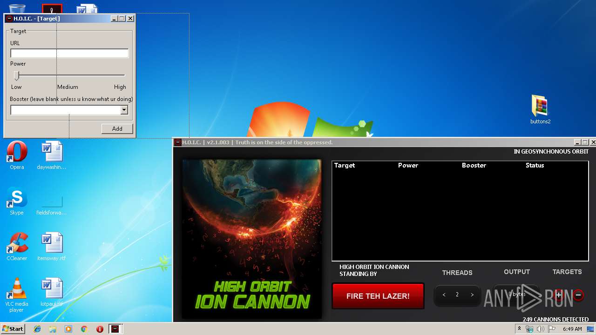Show hidden tray icons arrow
The width and height of the screenshot is (596, 335).
point(520,329)
